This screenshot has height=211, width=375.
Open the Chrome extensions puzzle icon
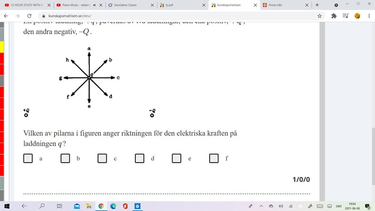point(334,15)
